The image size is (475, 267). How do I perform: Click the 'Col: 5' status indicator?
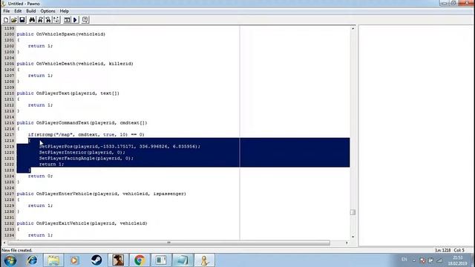point(459,251)
